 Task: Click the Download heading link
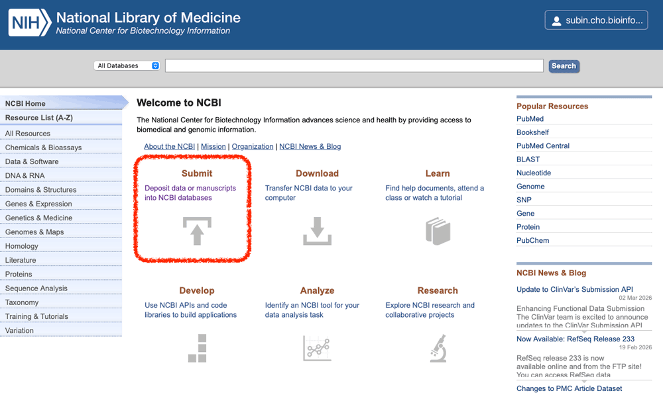pos(317,173)
